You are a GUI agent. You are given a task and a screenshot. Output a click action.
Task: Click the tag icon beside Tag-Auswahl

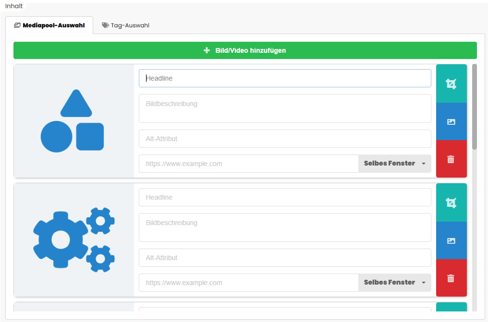pos(105,25)
